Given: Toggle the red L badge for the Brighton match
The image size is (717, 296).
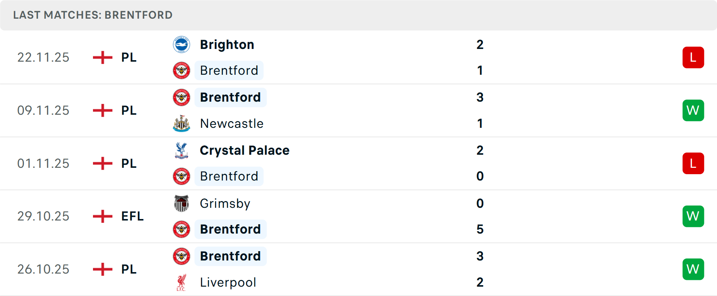Looking at the screenshot, I should pyautogui.click(x=693, y=57).
